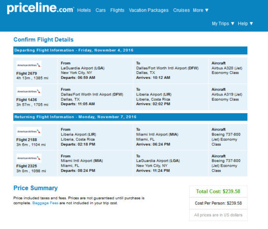Click American Airlines logo for Flight 2679
Image resolution: width=268 pixels, height=229 pixels.
point(29,65)
